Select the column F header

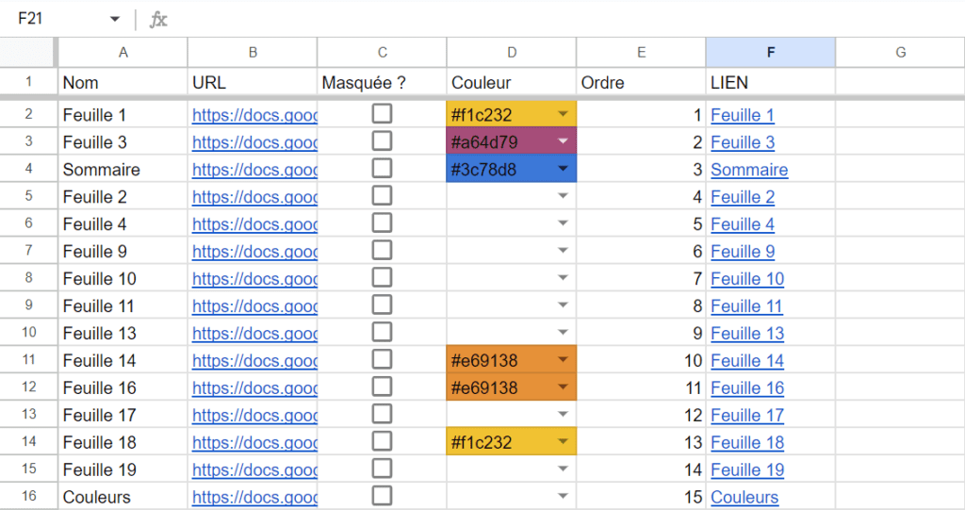click(771, 53)
